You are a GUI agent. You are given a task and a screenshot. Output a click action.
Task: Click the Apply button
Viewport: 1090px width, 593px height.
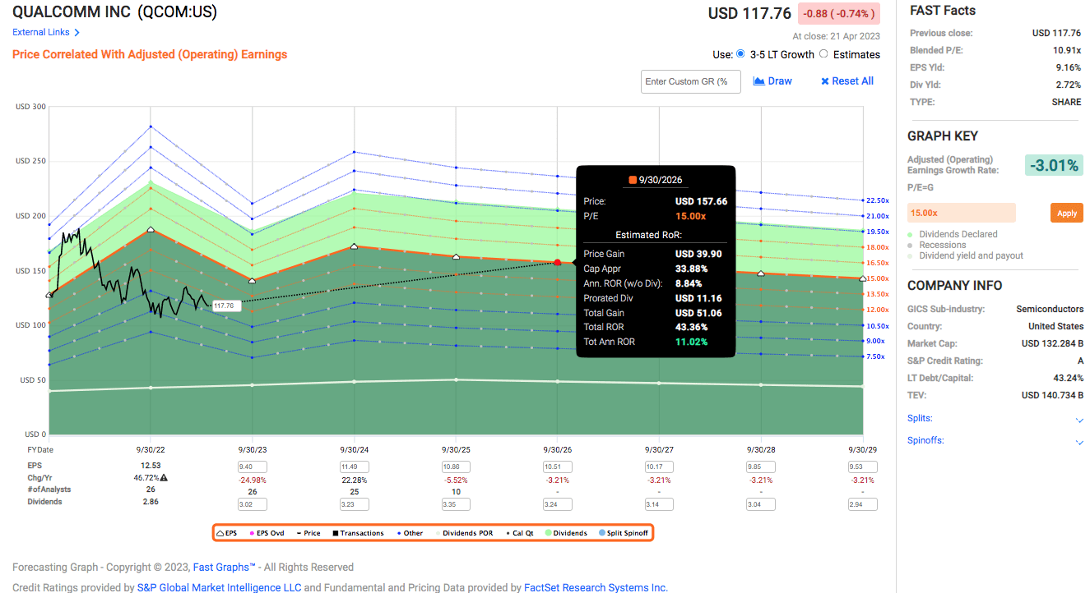coord(1066,213)
